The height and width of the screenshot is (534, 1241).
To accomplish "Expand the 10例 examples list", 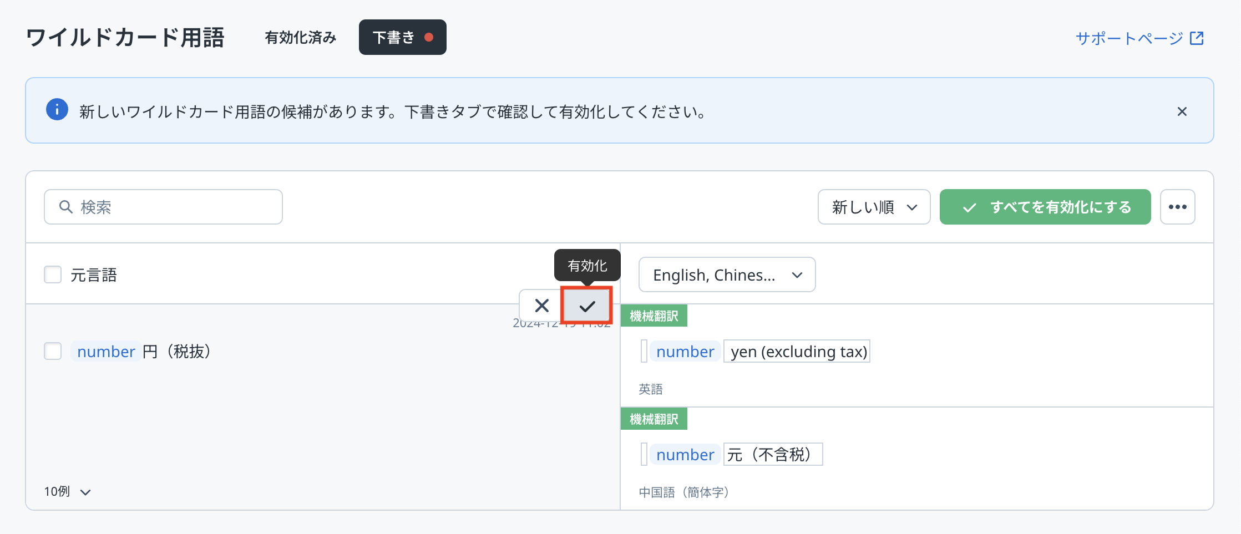I will coord(67,492).
